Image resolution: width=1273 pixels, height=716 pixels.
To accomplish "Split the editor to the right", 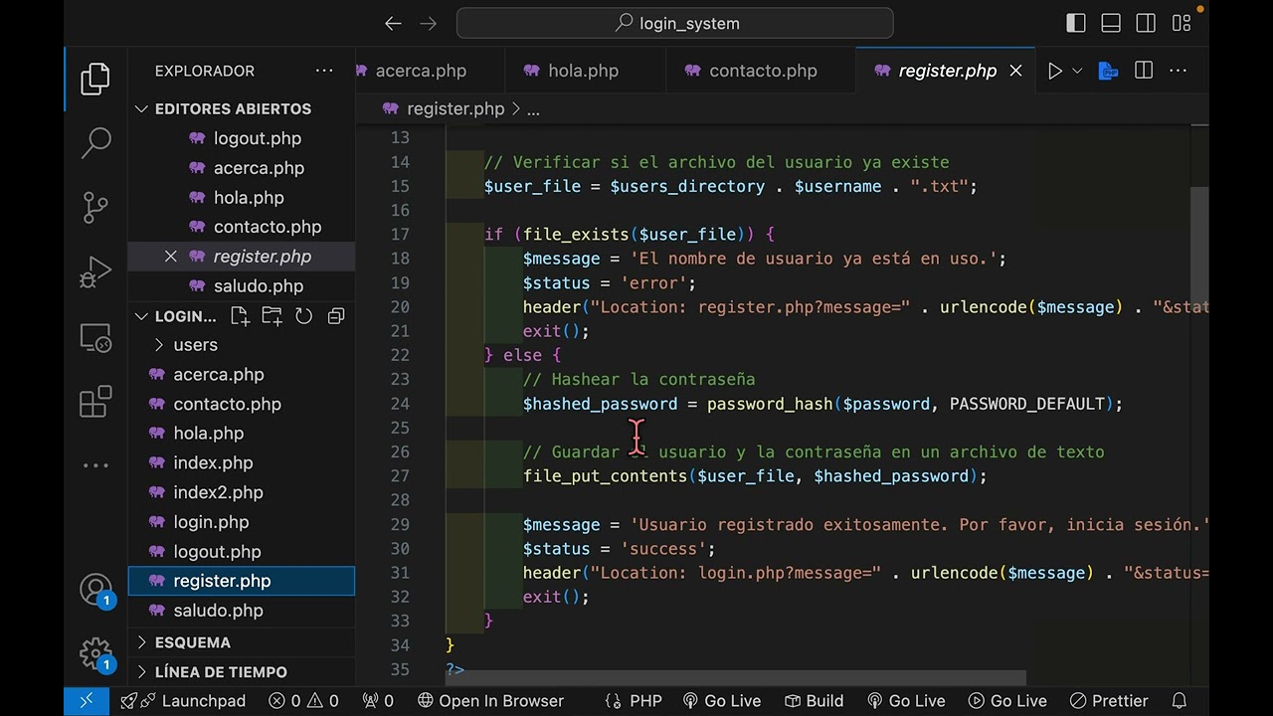I will coord(1144,71).
